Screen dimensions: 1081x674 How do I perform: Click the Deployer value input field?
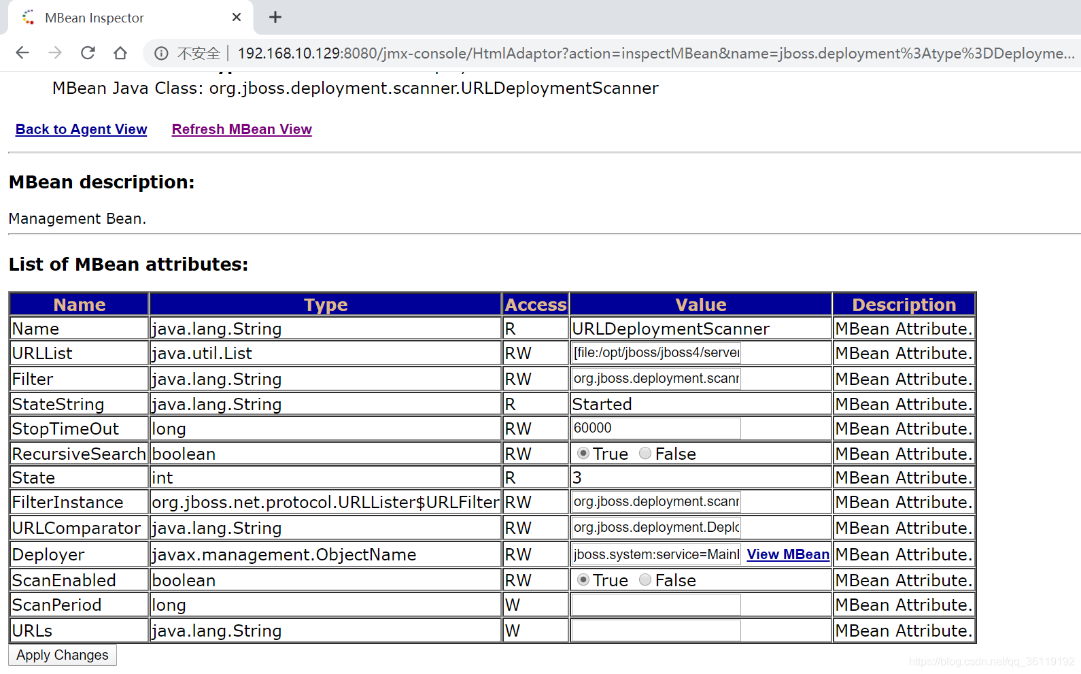pyautogui.click(x=656, y=554)
